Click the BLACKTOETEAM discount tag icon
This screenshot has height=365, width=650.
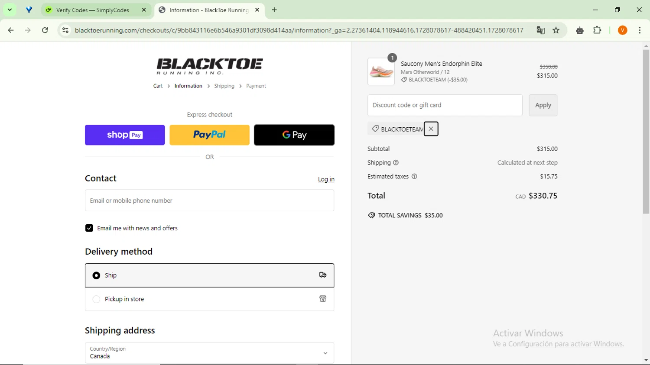point(375,129)
